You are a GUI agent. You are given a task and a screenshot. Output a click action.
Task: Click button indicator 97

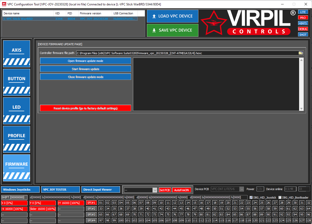point(101,221)
